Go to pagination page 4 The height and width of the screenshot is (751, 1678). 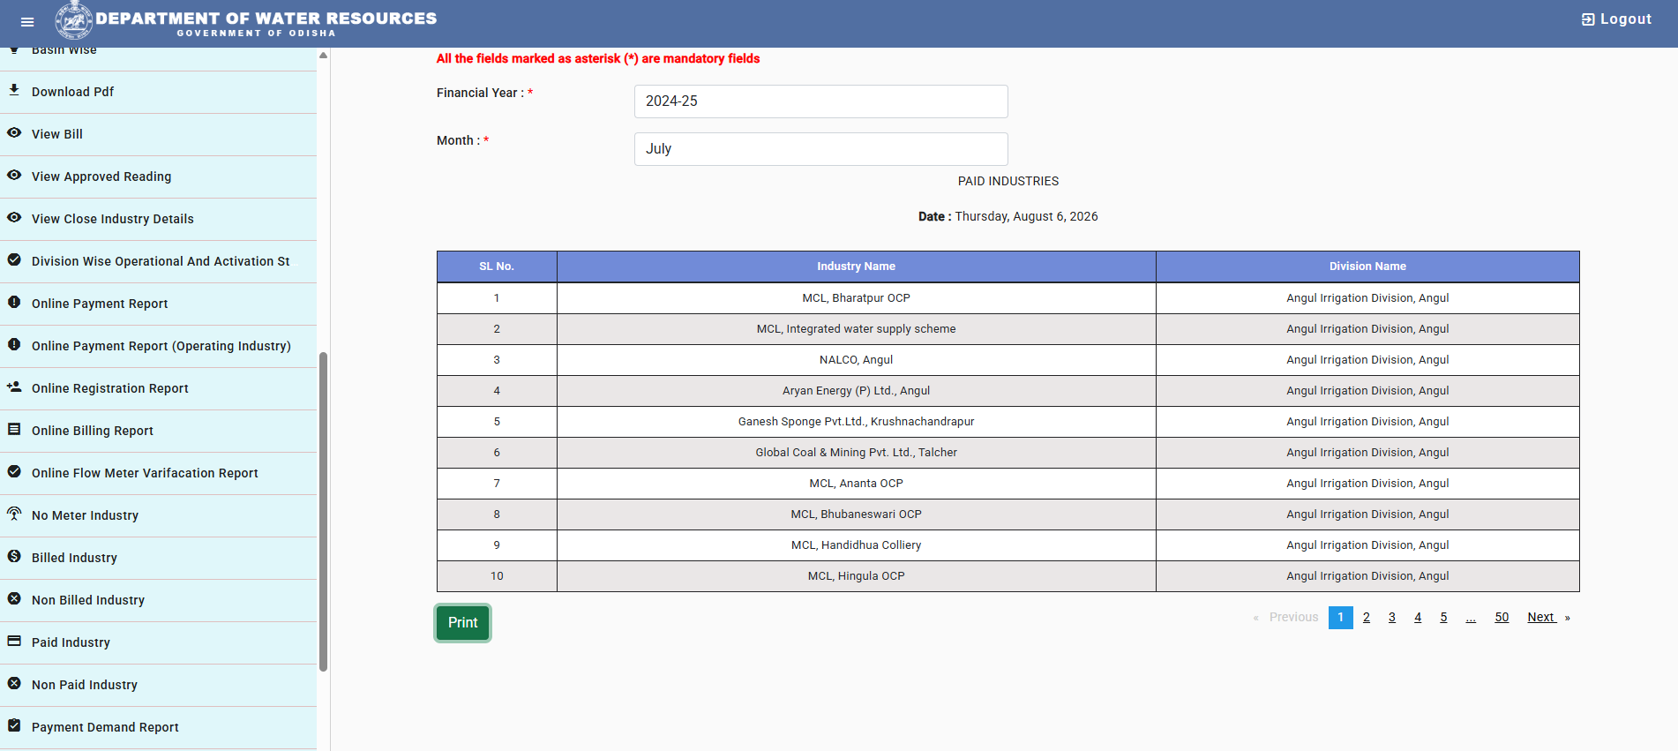[1418, 617]
